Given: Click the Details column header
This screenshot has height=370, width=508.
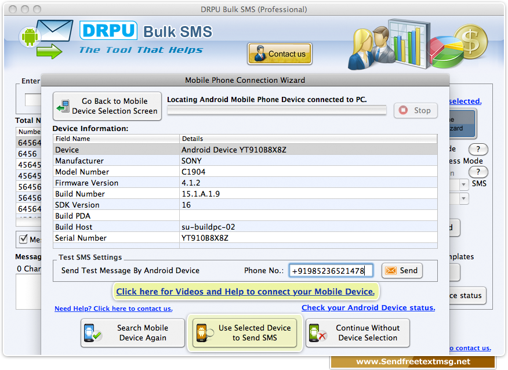Looking at the screenshot, I should coord(308,139).
